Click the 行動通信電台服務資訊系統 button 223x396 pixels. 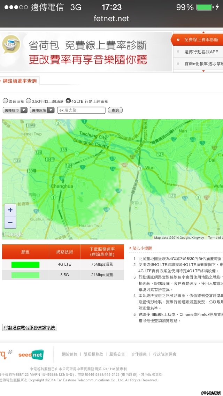(30, 328)
